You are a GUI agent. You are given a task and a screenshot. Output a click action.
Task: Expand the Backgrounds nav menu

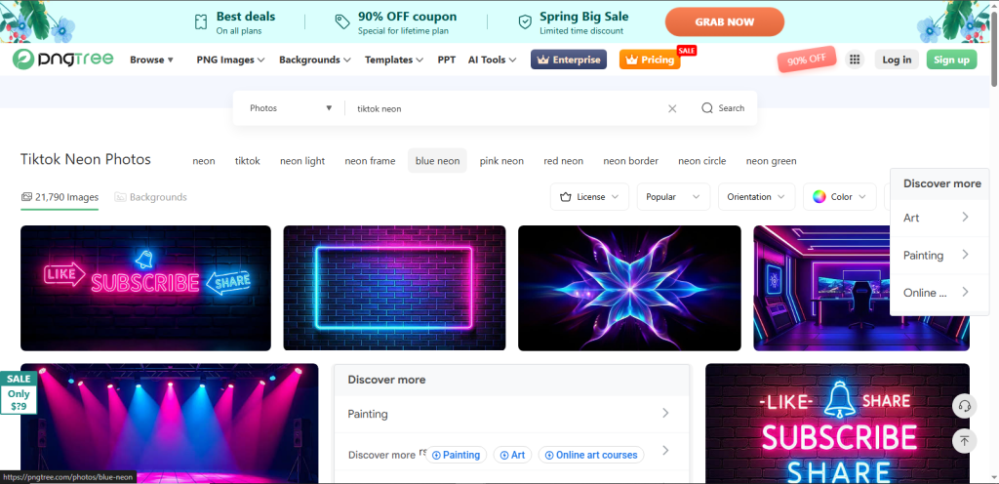pos(315,60)
